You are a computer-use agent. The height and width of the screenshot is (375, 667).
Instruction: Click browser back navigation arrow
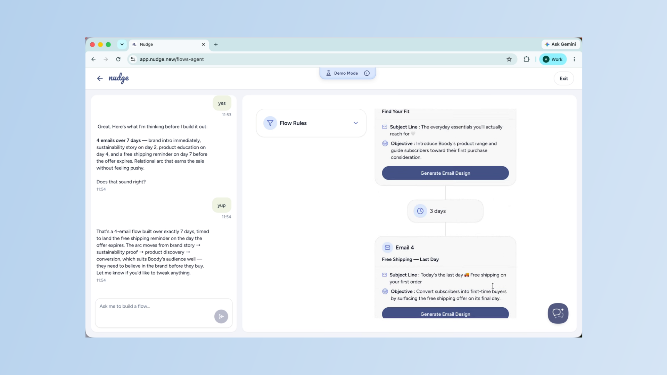pos(93,59)
